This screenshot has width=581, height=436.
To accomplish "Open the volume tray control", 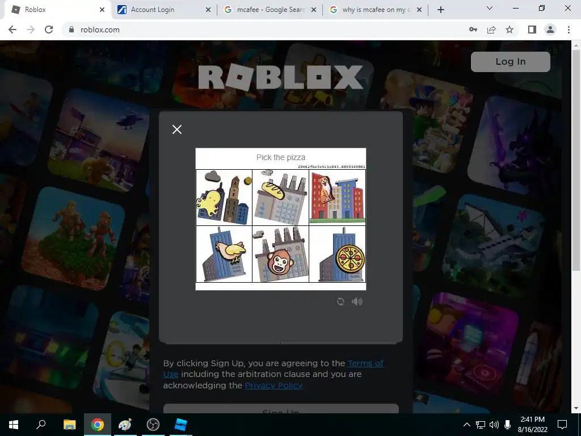I will pos(494,425).
